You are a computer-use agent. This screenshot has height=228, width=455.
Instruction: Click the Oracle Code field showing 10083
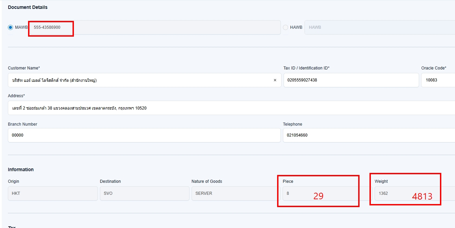[438, 80]
